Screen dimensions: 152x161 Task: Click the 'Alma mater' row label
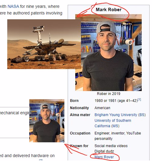point(80,115)
